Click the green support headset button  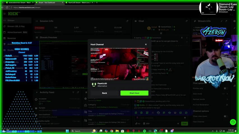point(233,122)
